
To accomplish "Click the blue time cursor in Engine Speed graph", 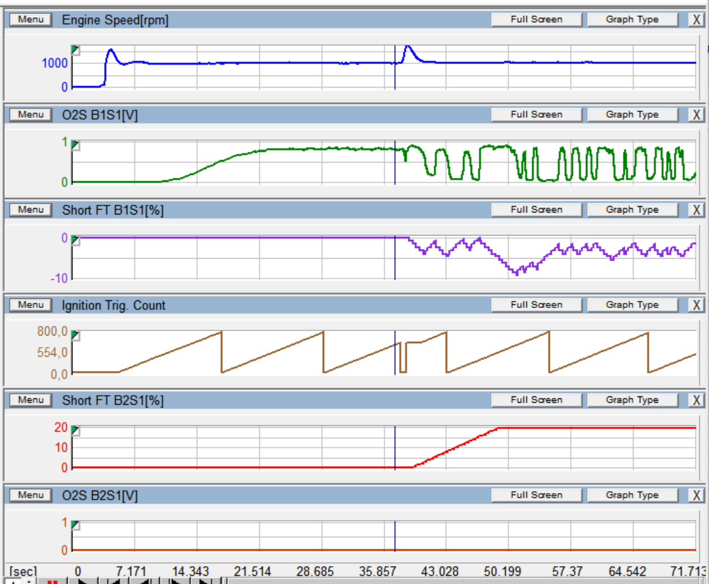I will pos(395,77).
